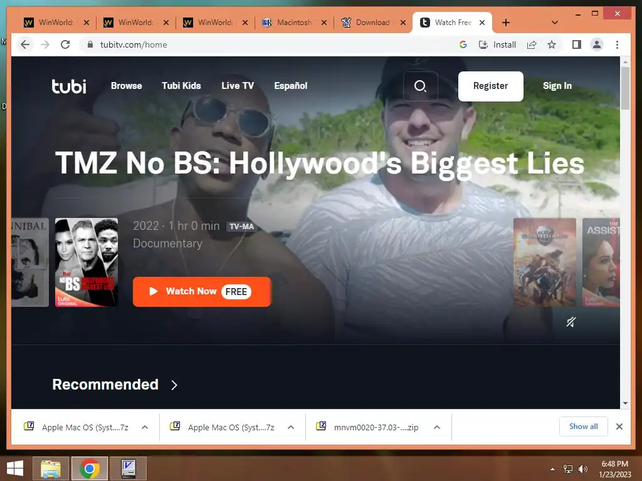Screen dimensions: 642x481
Task: Close the Watch Free tab
Action: 482,23
